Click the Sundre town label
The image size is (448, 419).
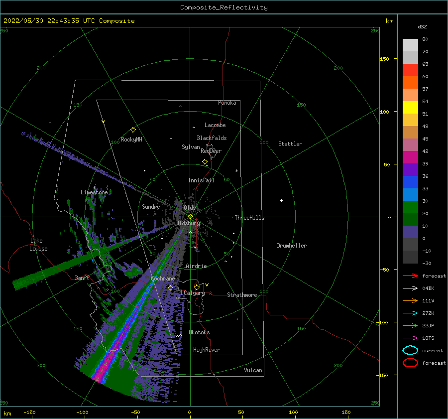coord(151,206)
